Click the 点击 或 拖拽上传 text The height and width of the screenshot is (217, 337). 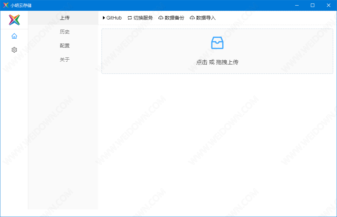click(x=217, y=62)
